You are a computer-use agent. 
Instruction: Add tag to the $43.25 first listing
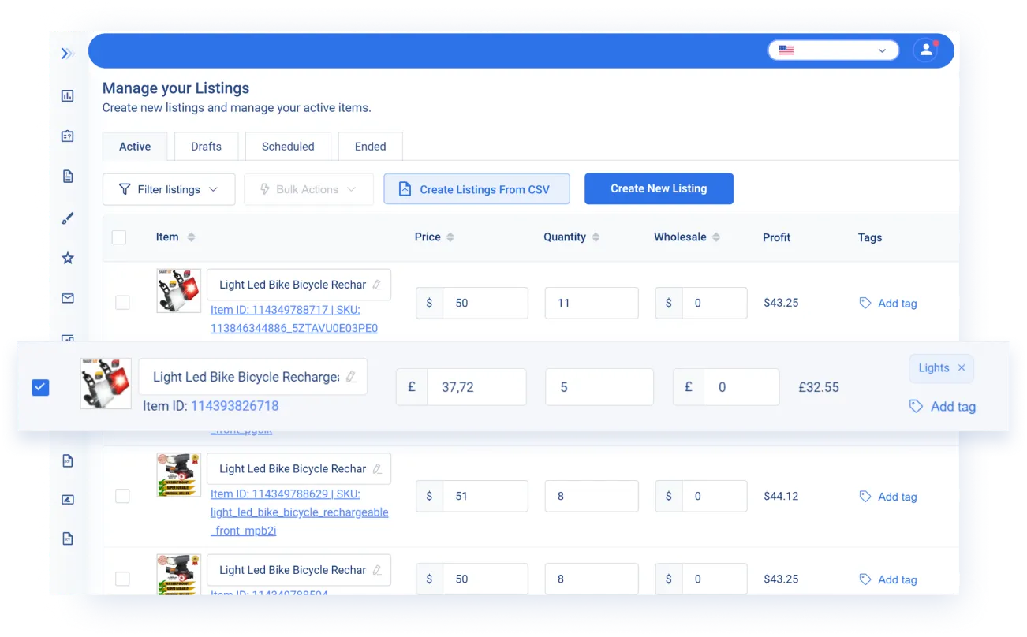pyautogui.click(x=887, y=304)
